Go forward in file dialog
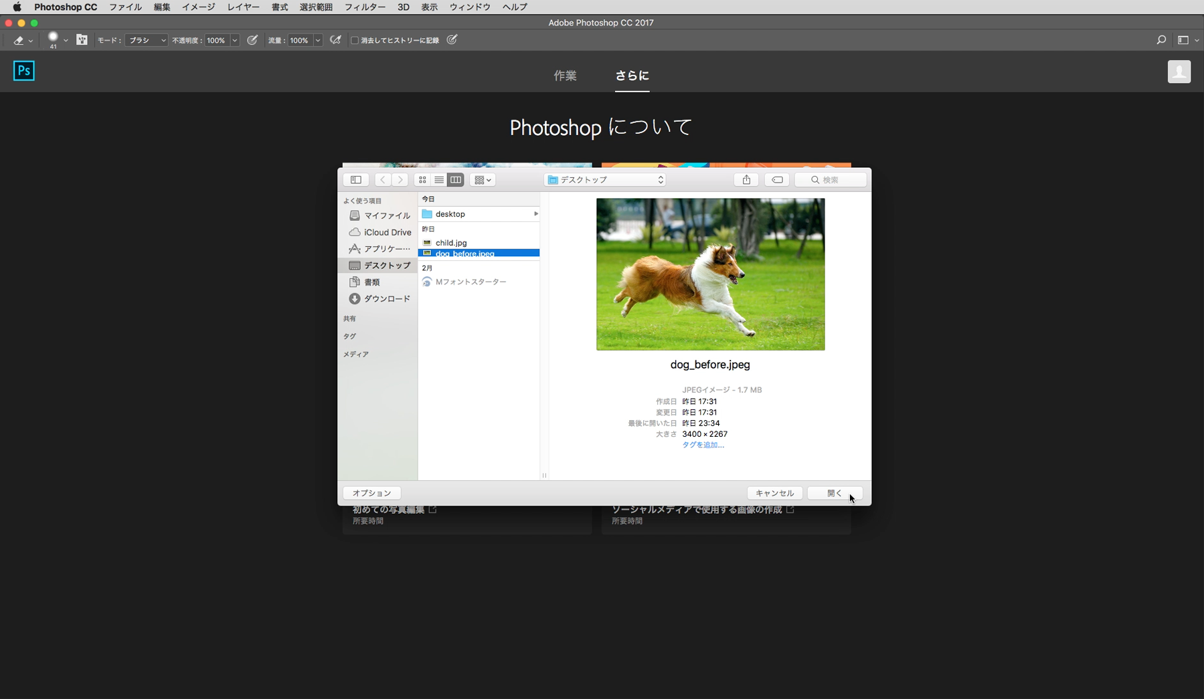Viewport: 1204px width, 699px height. 400,180
